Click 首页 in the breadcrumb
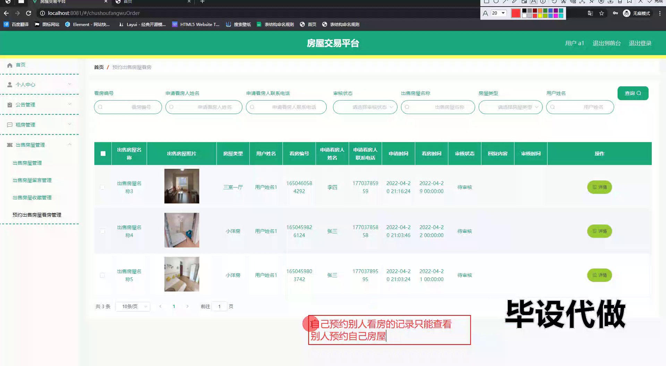The width and height of the screenshot is (666, 366). click(99, 67)
